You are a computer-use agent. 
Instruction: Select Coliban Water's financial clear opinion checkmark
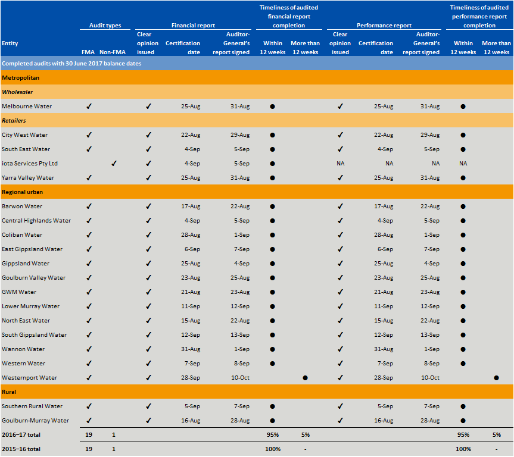tap(148, 235)
